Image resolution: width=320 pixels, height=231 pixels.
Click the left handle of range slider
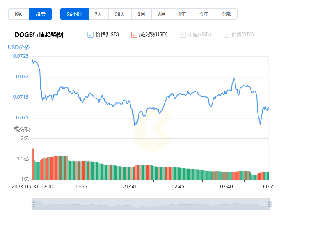click(33, 204)
